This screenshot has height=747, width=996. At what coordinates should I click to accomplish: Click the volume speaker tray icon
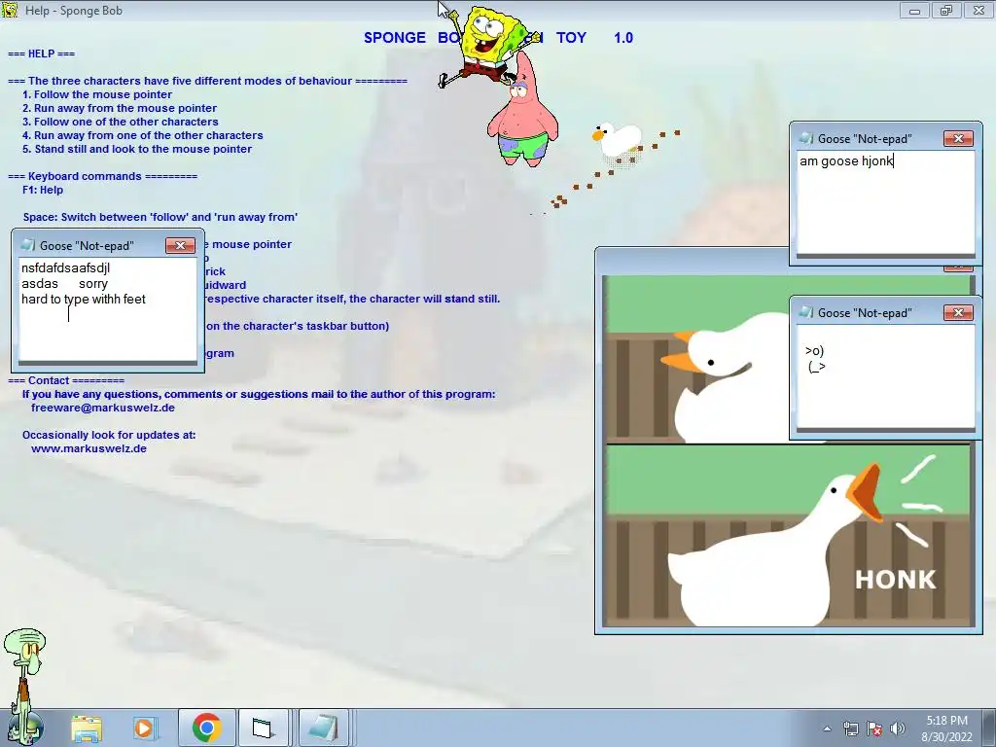(x=897, y=729)
